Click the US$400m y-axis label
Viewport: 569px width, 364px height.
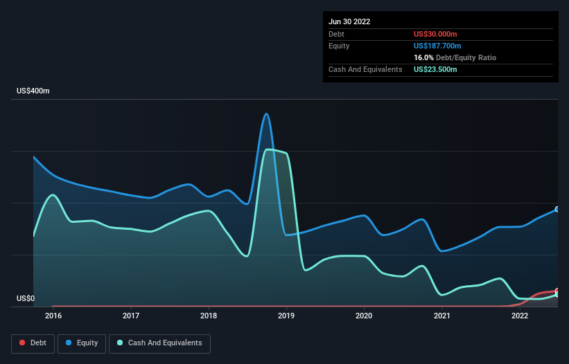pyautogui.click(x=33, y=91)
